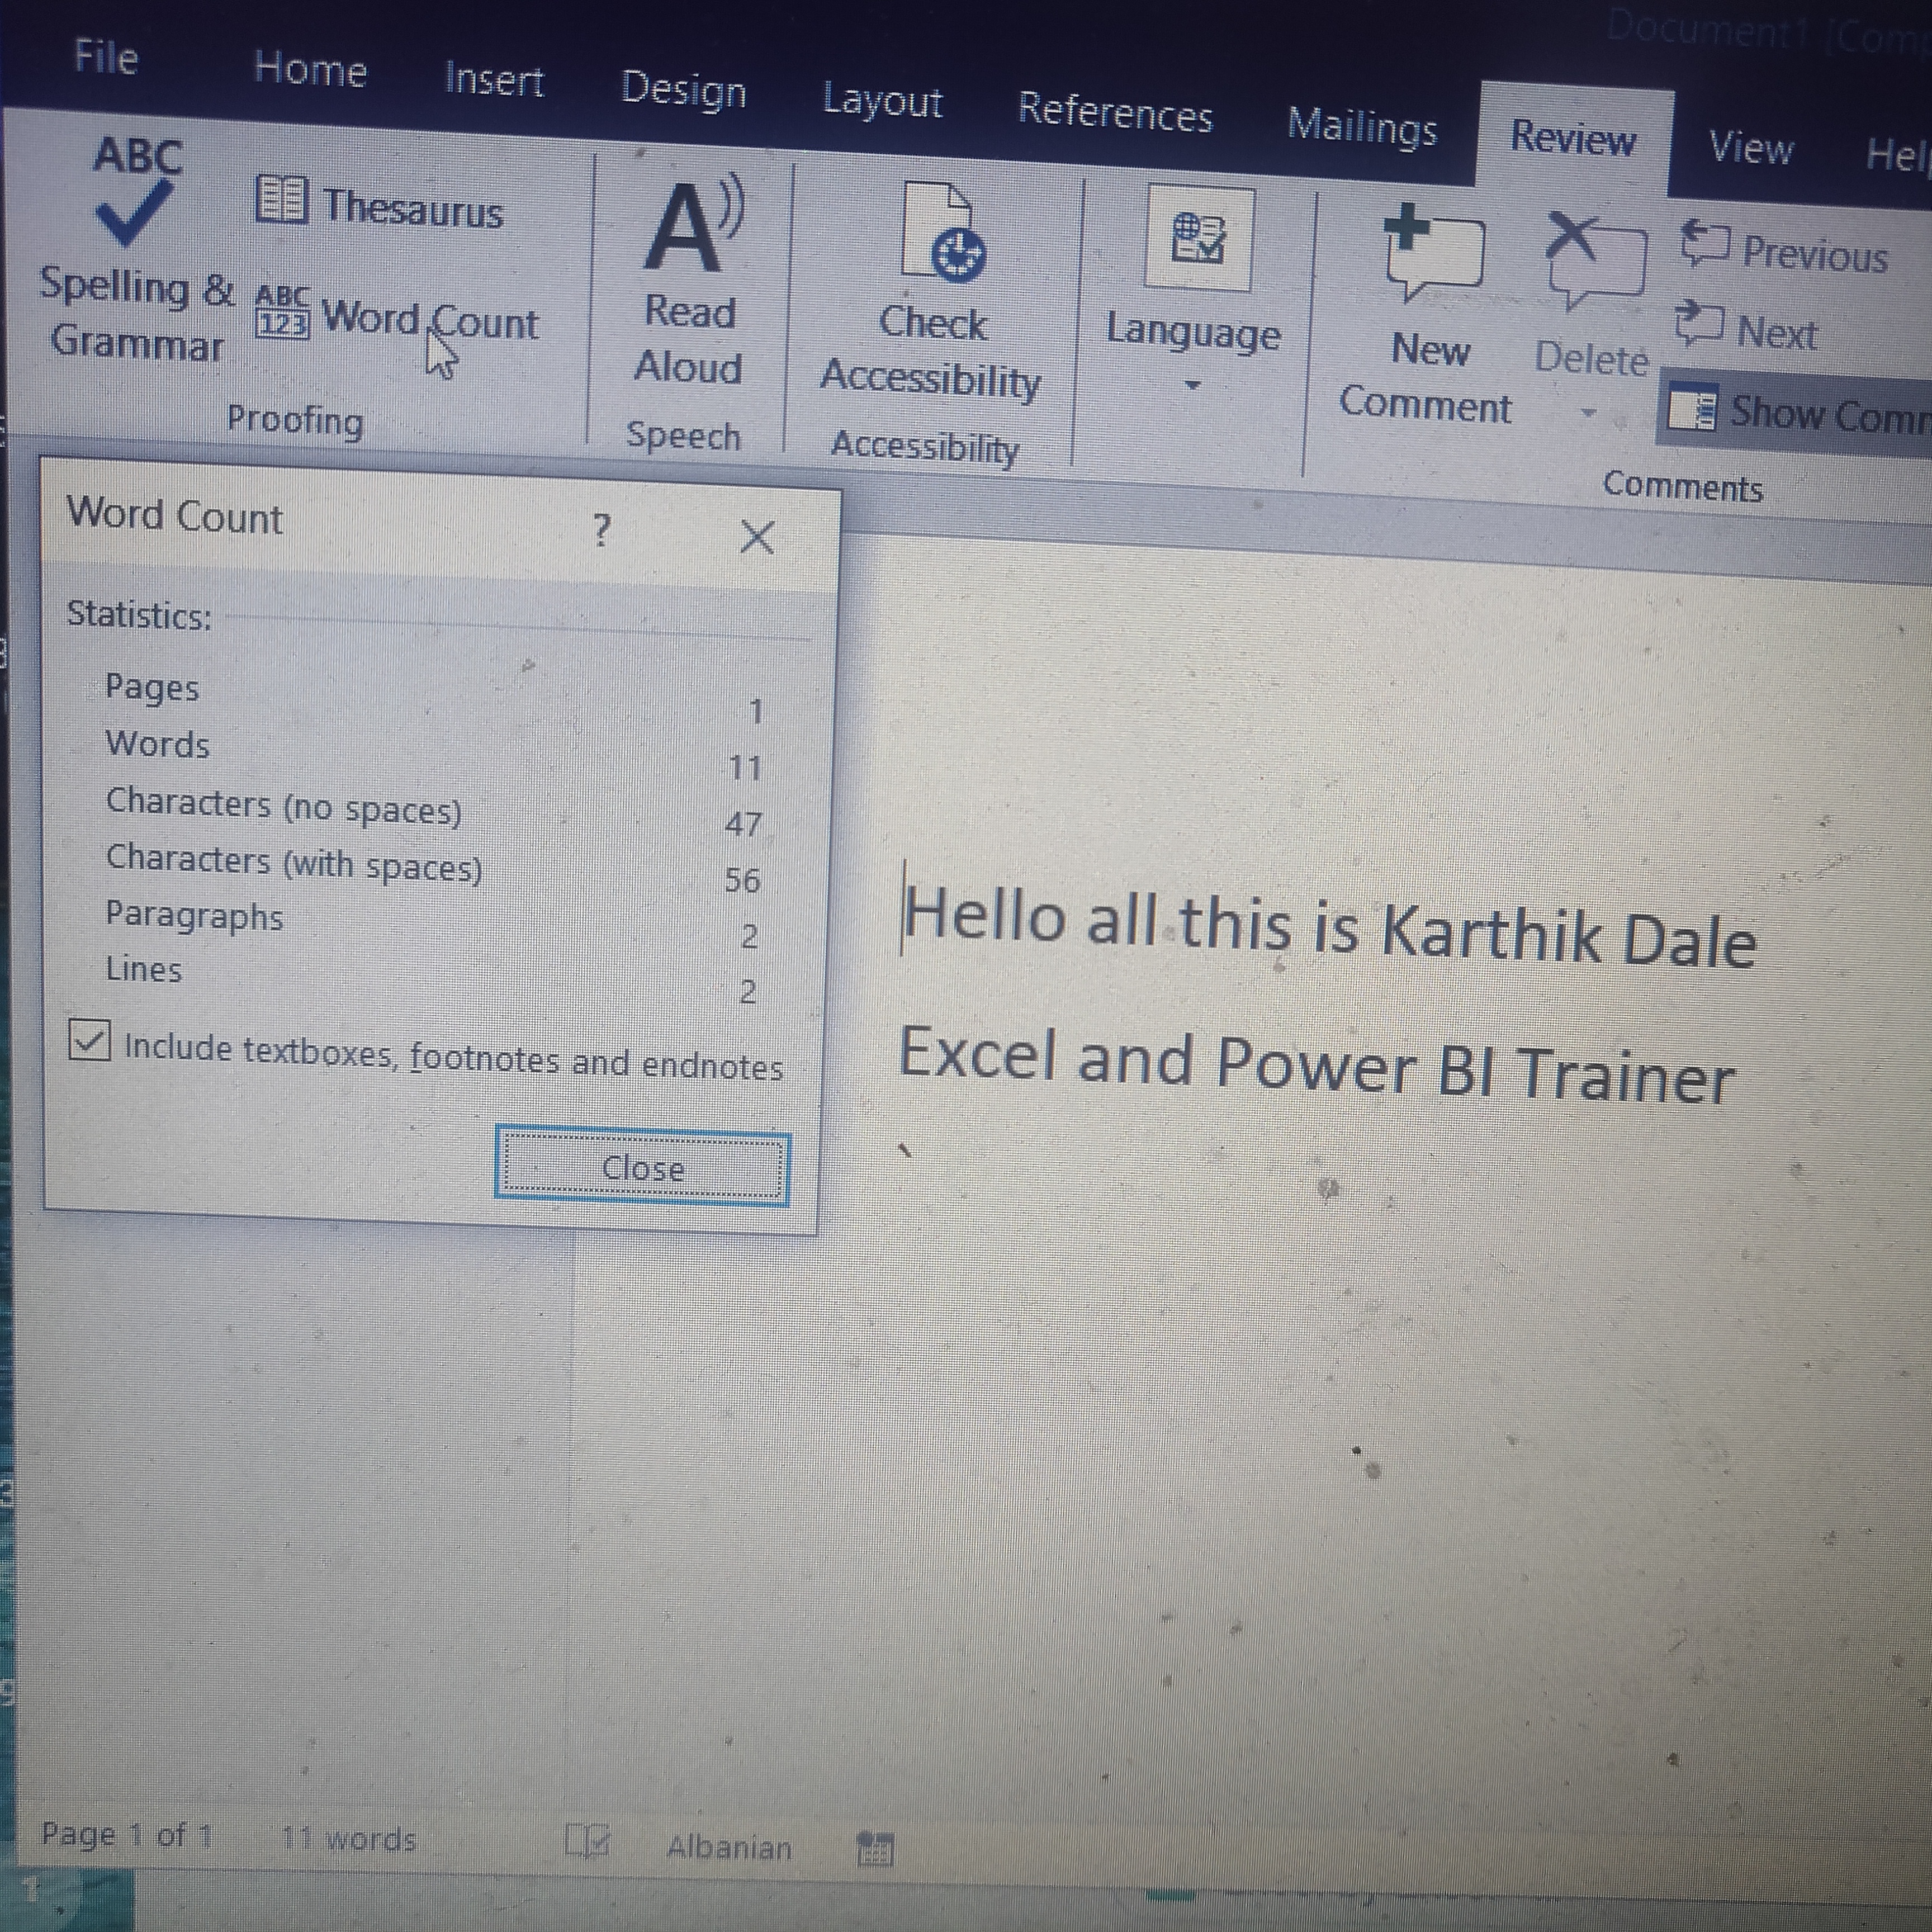Click the macro recording icon in status bar
Viewport: 1932px width, 1932px height.
[876, 1850]
